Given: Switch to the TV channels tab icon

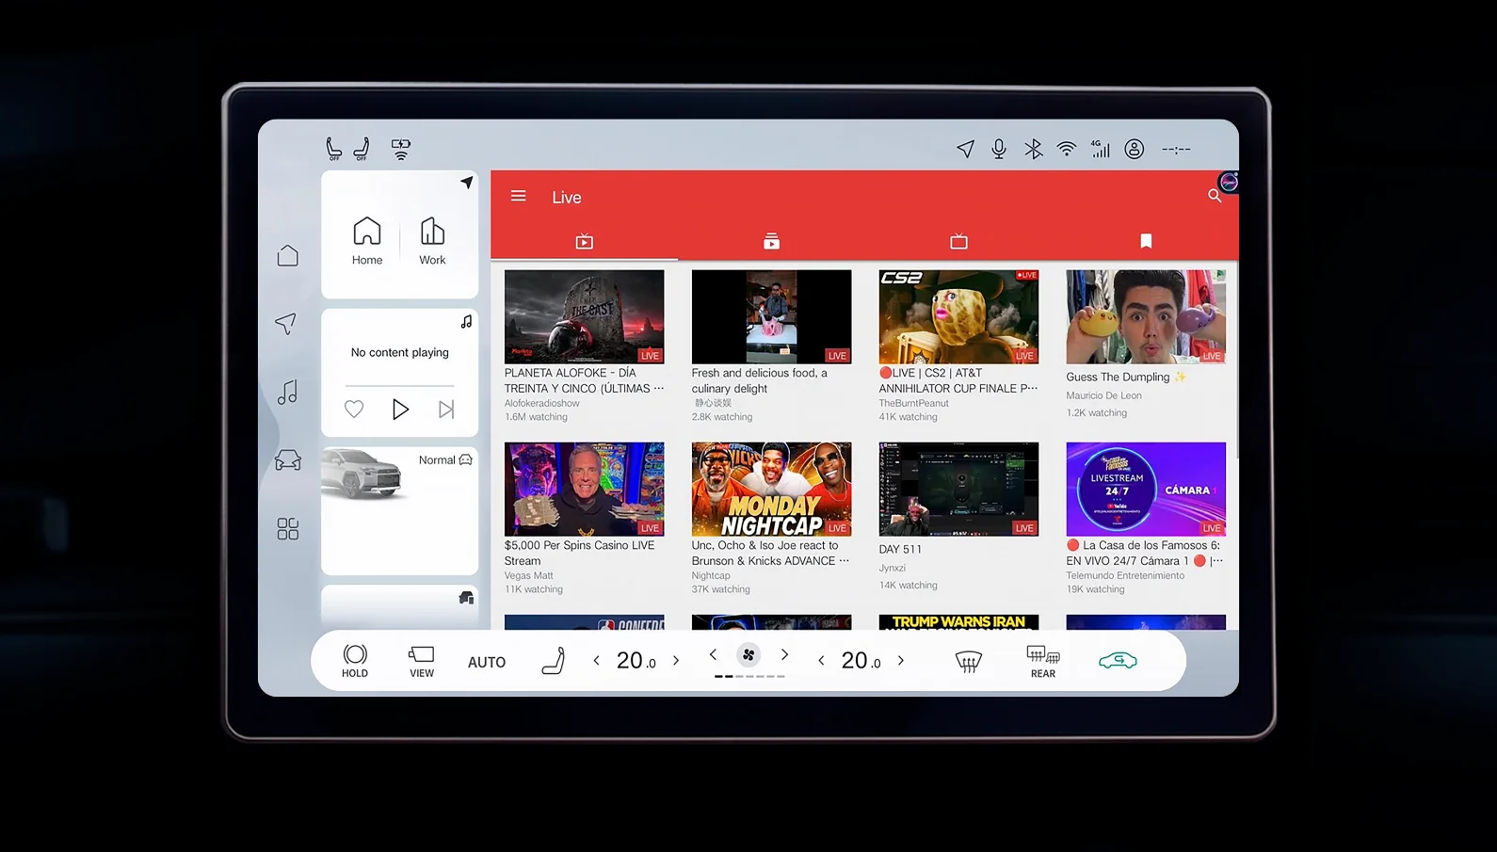Looking at the screenshot, I should (958, 242).
